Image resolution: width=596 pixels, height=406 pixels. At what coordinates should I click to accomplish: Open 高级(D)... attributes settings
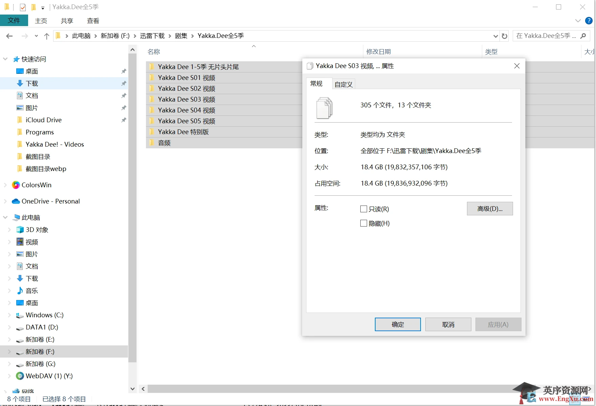click(x=490, y=209)
